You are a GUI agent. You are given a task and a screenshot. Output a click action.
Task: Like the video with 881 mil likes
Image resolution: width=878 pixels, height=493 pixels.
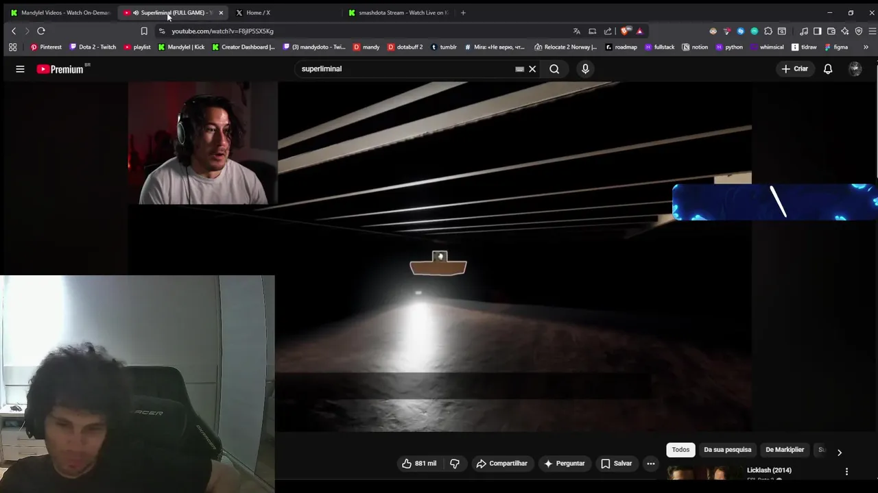click(419, 464)
